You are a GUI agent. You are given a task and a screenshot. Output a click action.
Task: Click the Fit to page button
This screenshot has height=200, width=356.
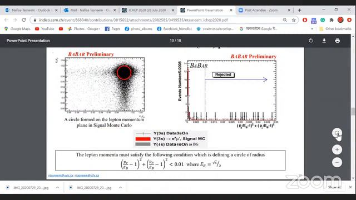tap(337, 133)
